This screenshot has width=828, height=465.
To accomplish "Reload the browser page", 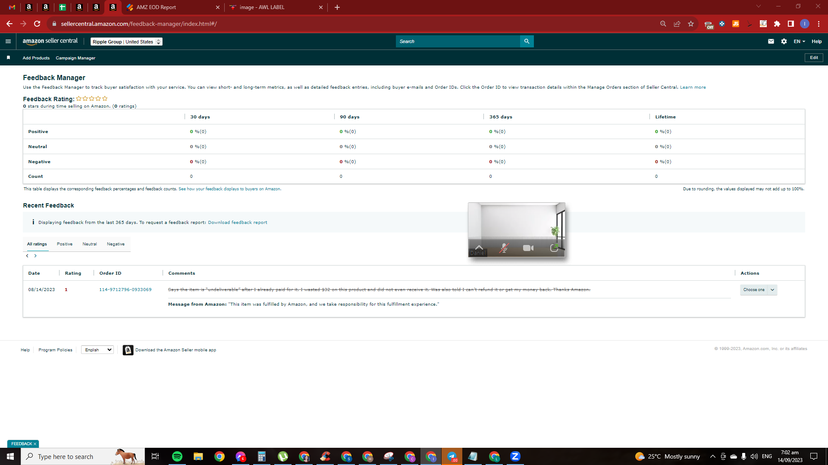I will click(x=37, y=24).
